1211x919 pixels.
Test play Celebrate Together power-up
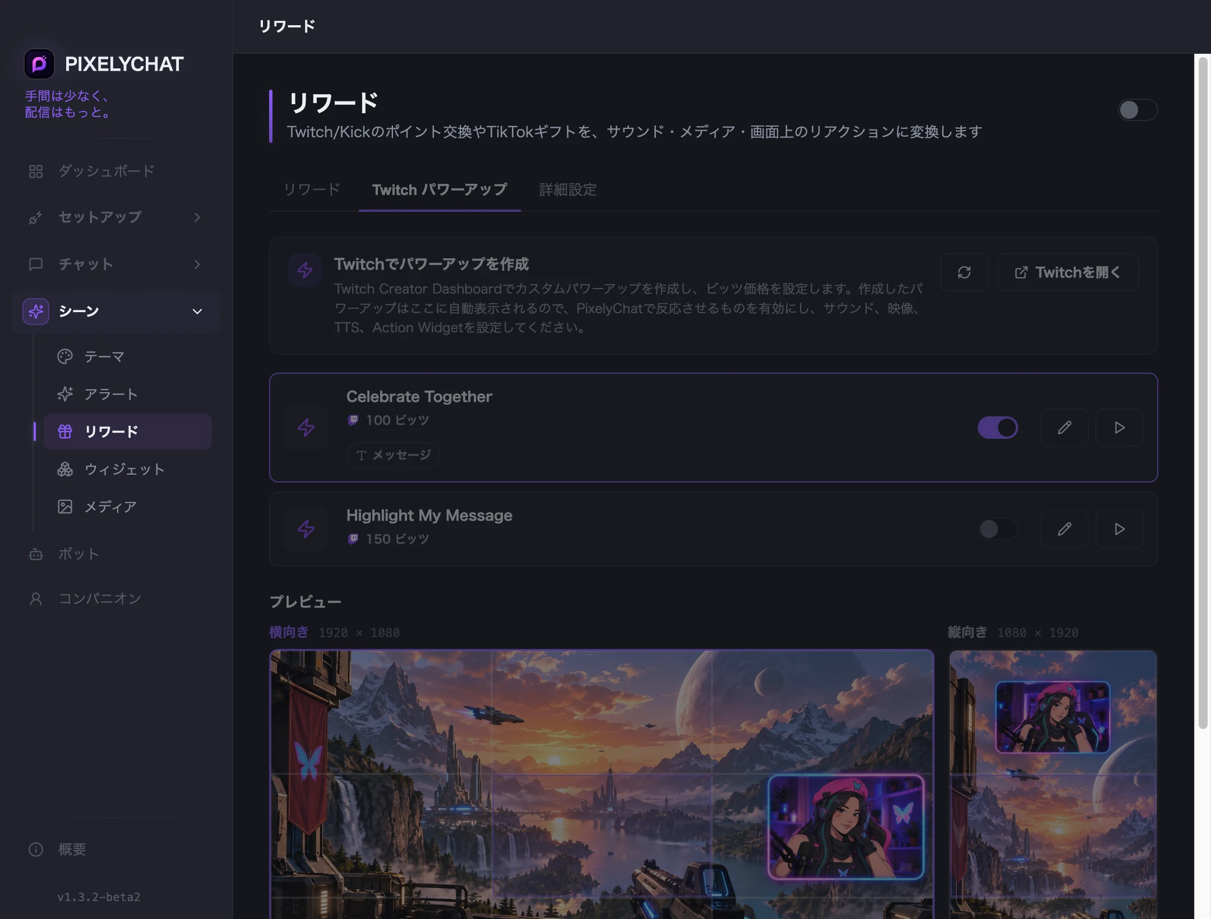click(x=1120, y=428)
